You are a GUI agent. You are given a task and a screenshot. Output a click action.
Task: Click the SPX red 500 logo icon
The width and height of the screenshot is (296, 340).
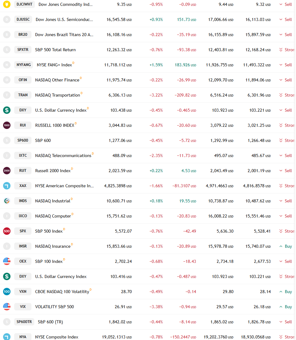point(7,231)
